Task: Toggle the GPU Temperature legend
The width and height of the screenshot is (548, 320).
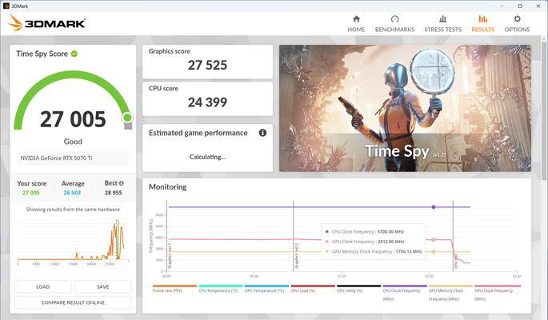Action: (x=266, y=290)
